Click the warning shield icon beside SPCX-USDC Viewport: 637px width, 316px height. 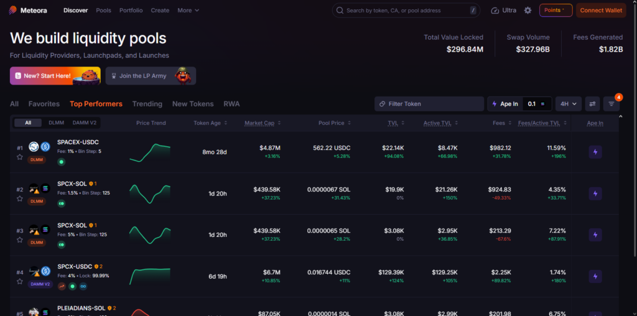pos(96,267)
